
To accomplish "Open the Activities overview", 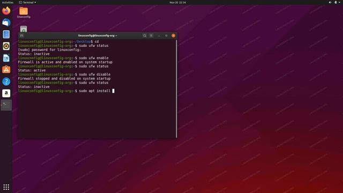I will [x=8, y=2].
